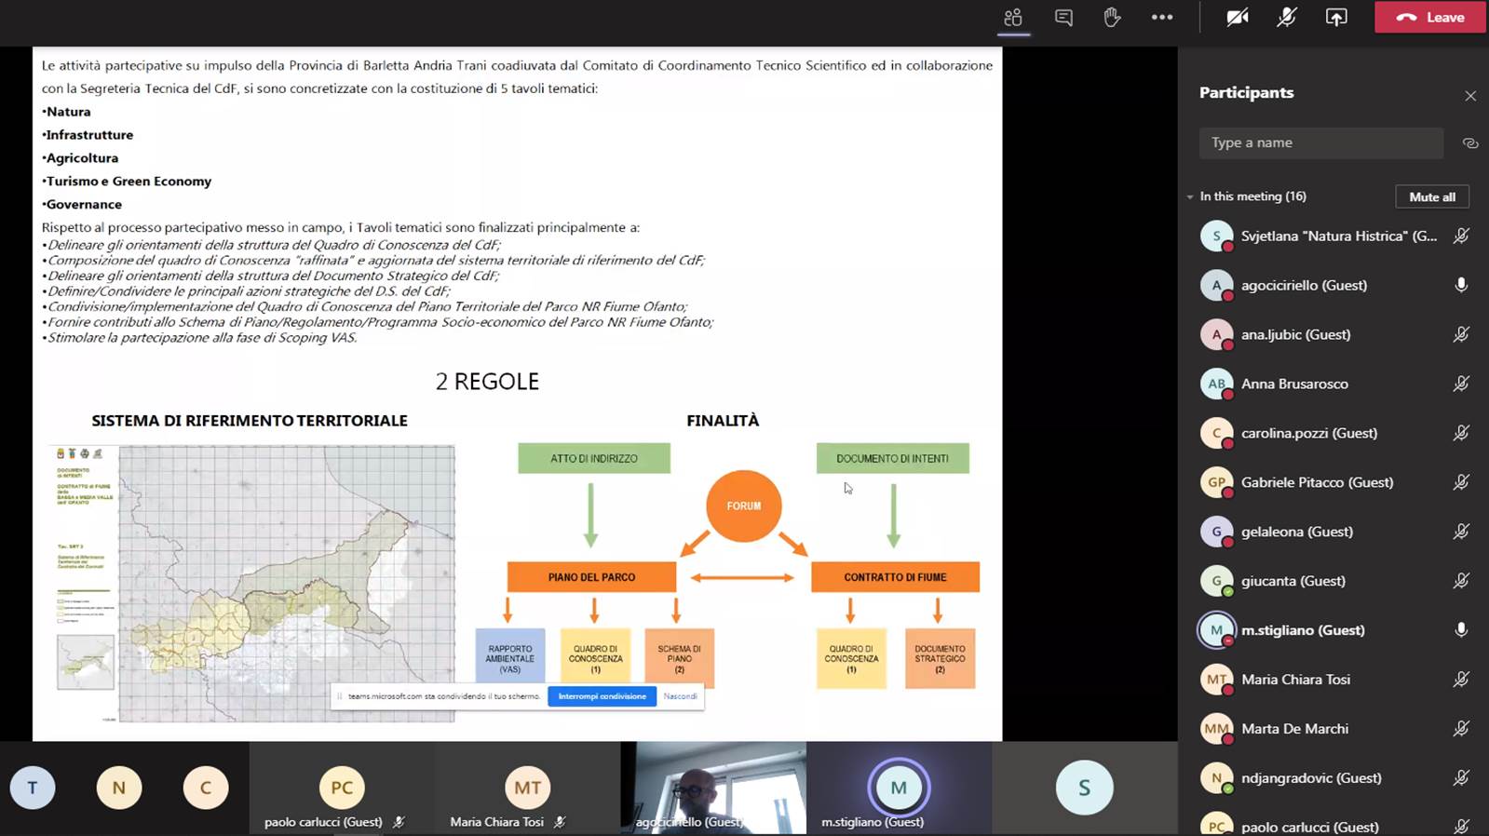Toggle the camera on
The image size is (1489, 836).
click(1237, 18)
